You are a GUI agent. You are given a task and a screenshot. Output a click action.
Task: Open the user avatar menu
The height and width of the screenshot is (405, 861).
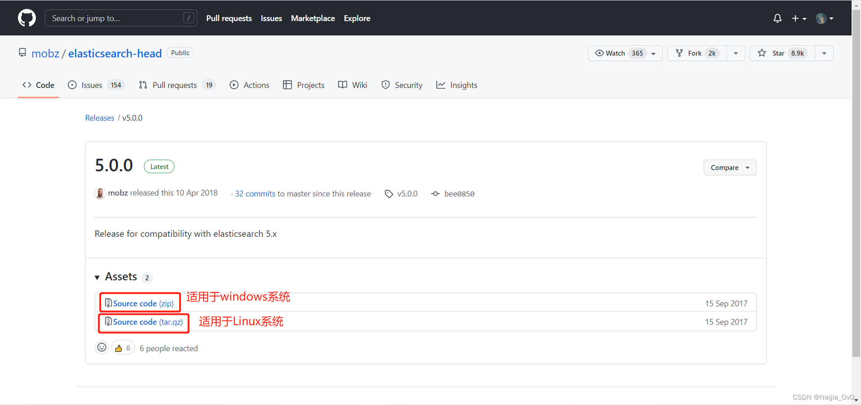(825, 18)
